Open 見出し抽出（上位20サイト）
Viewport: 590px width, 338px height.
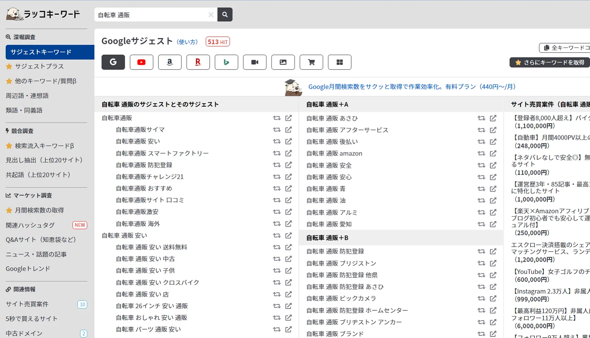click(45, 160)
